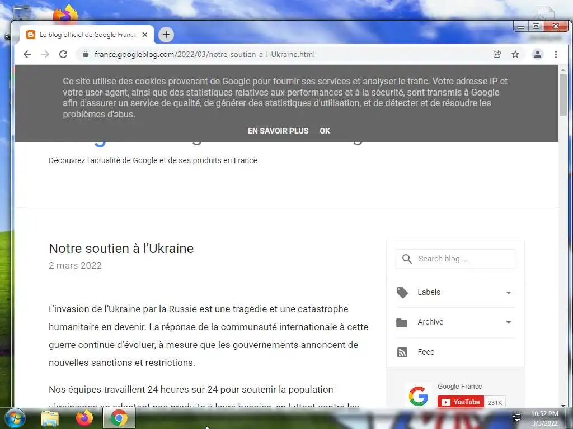Open the share page icon in address bar

[497, 54]
